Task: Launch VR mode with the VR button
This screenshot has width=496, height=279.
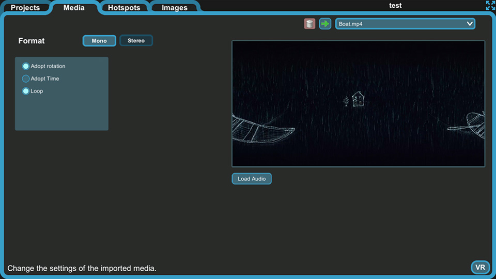Action: [480, 267]
